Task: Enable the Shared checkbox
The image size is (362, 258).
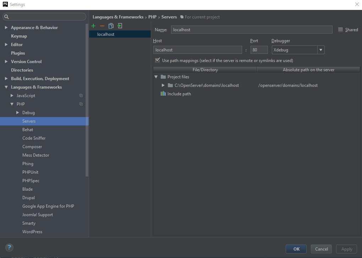Action: (341, 30)
